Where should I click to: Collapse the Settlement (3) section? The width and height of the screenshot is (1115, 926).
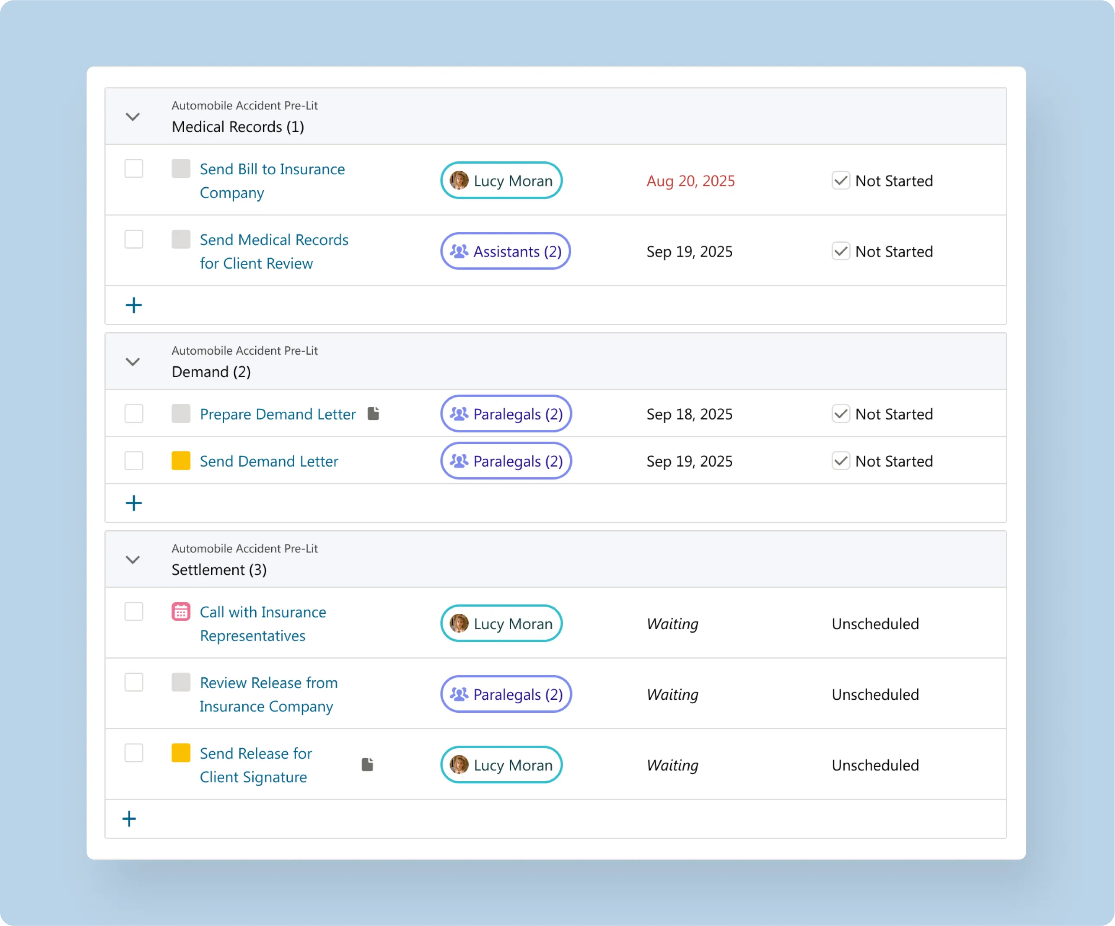(133, 559)
